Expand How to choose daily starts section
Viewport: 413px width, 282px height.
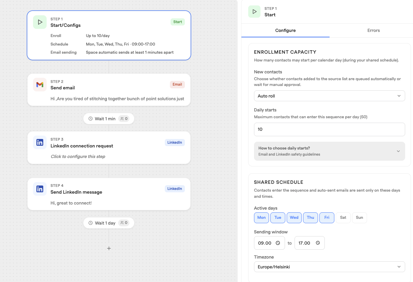(x=329, y=151)
